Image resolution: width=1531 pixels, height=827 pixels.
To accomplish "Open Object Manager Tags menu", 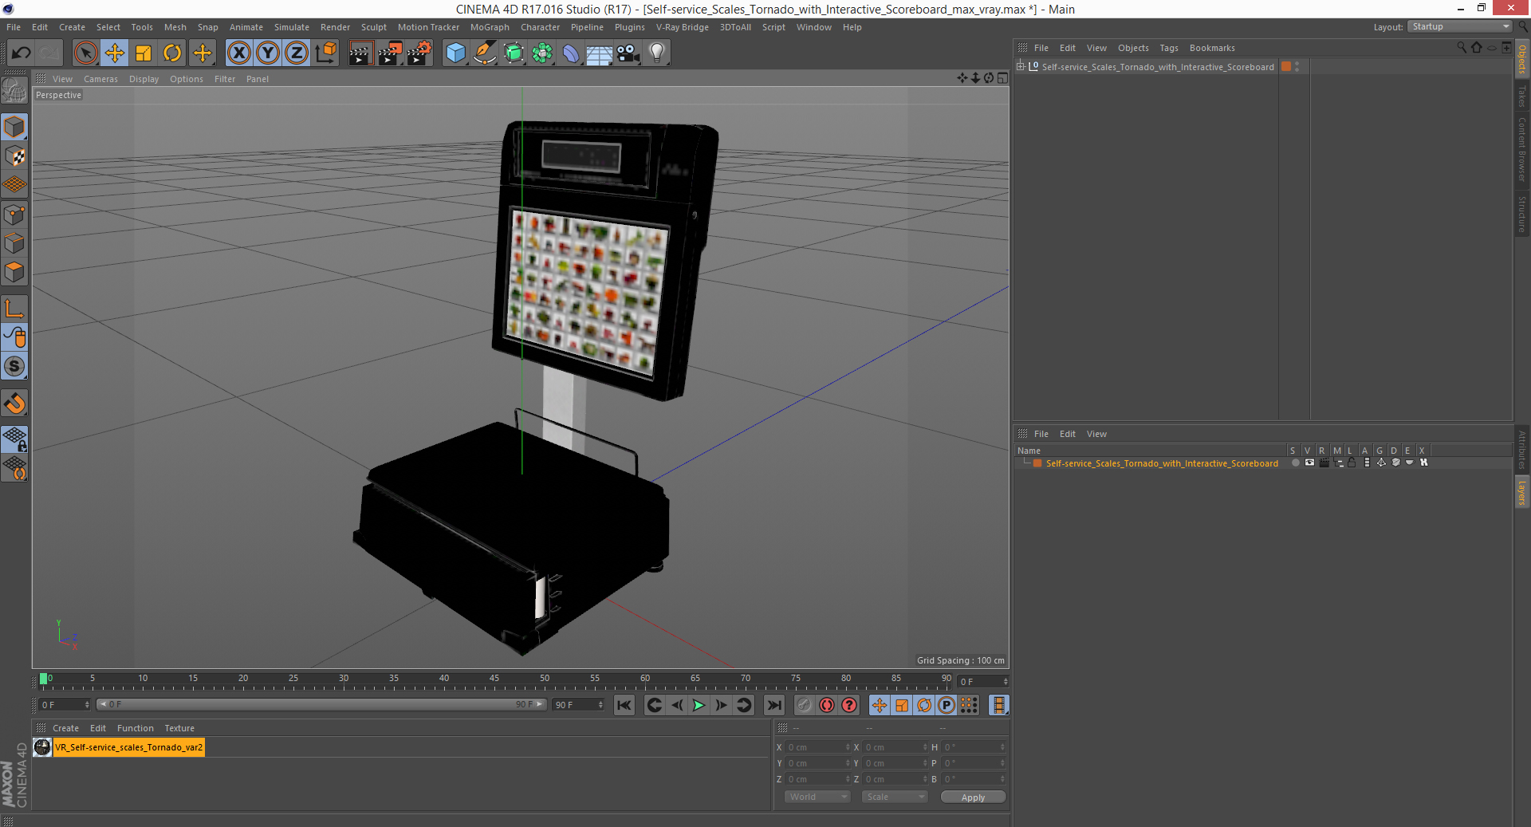I will click(1169, 48).
